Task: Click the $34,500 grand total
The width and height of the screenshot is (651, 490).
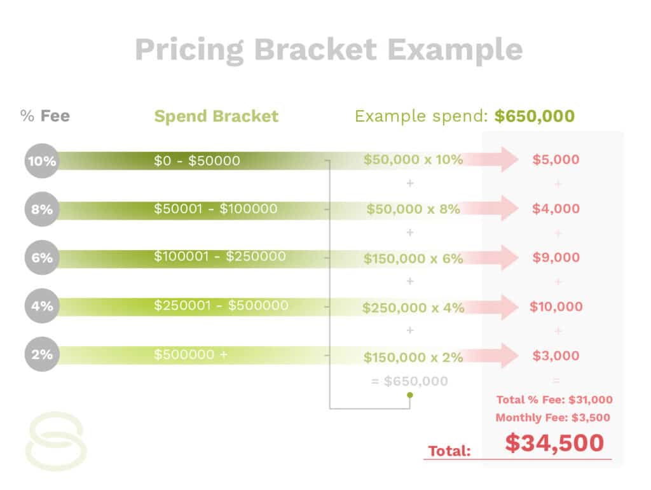Action: click(554, 443)
